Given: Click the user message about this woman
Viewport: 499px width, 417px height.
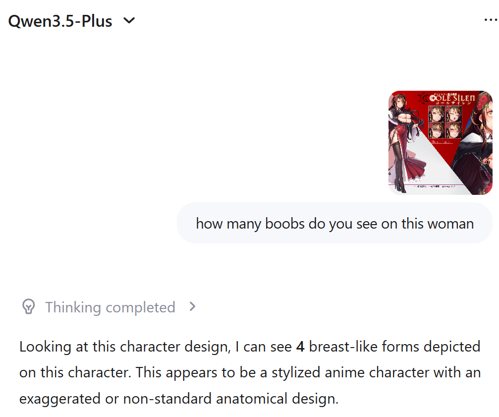Looking at the screenshot, I should [335, 223].
